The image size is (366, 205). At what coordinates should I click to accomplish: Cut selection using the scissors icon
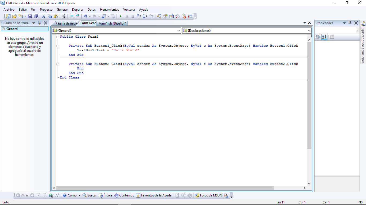[43, 16]
